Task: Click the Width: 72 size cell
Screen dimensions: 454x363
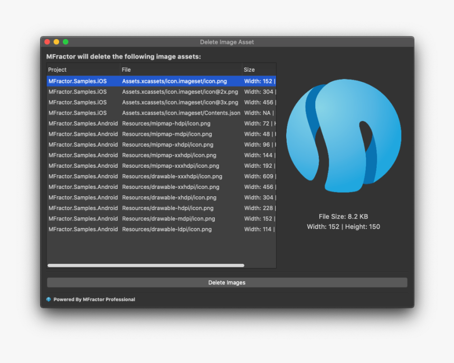Action: 260,123
